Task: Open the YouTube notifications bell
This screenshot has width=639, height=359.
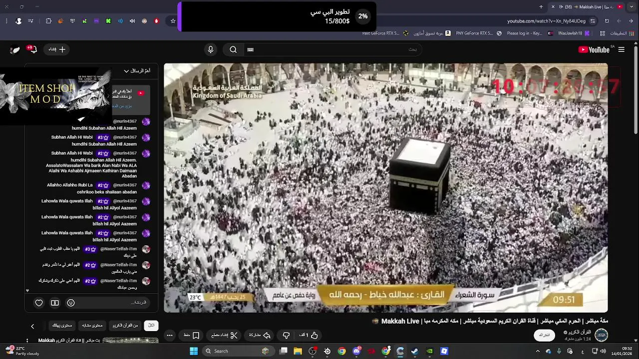Action: [33, 49]
